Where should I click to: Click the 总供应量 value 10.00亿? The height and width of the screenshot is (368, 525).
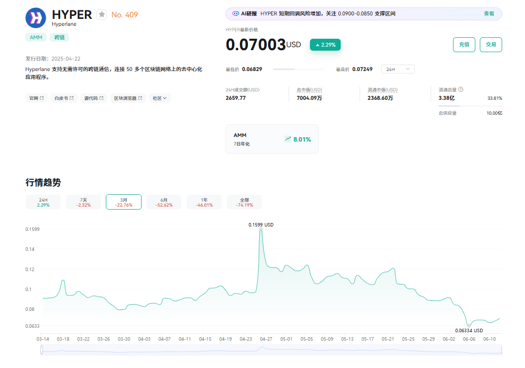click(x=494, y=113)
